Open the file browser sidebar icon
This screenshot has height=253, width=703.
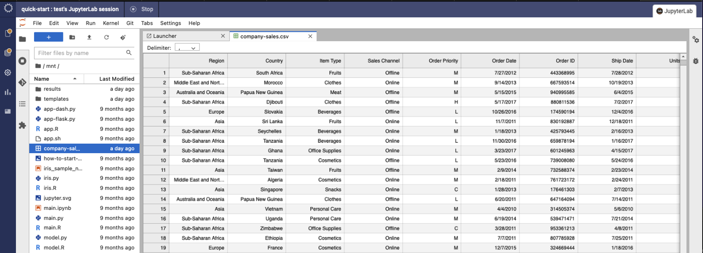(22, 39)
